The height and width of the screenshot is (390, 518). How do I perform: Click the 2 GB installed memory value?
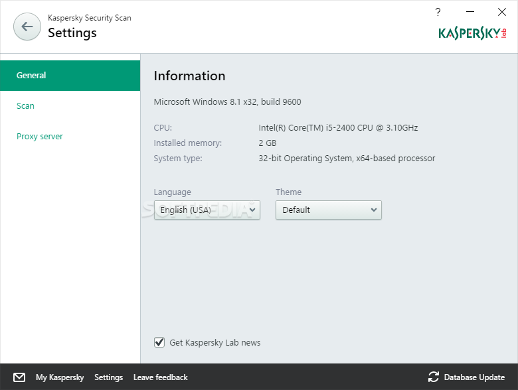[x=268, y=143]
